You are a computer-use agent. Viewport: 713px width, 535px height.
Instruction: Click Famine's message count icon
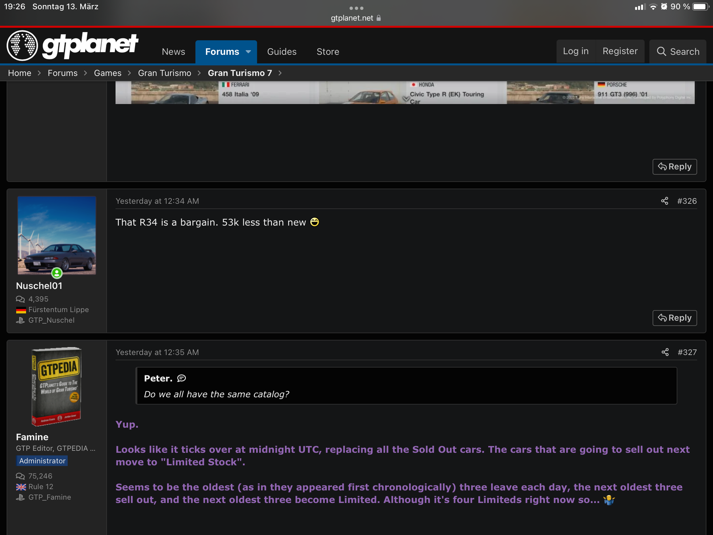[x=20, y=476]
